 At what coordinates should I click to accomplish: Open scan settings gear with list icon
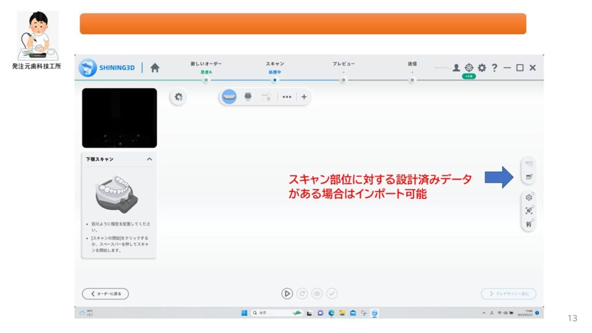[x=178, y=97]
